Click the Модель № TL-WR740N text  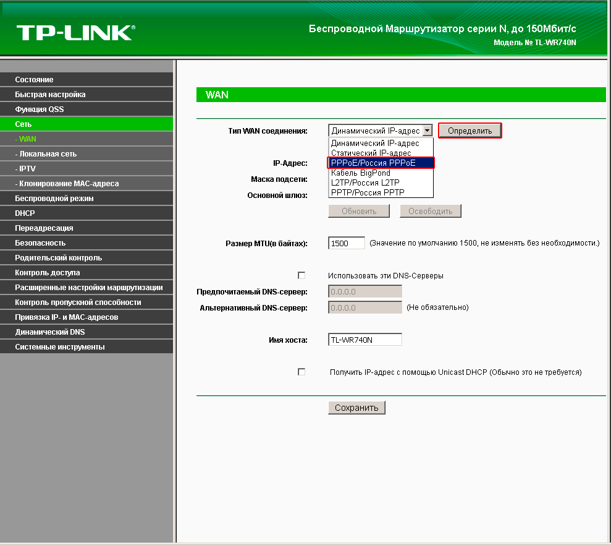(x=534, y=43)
